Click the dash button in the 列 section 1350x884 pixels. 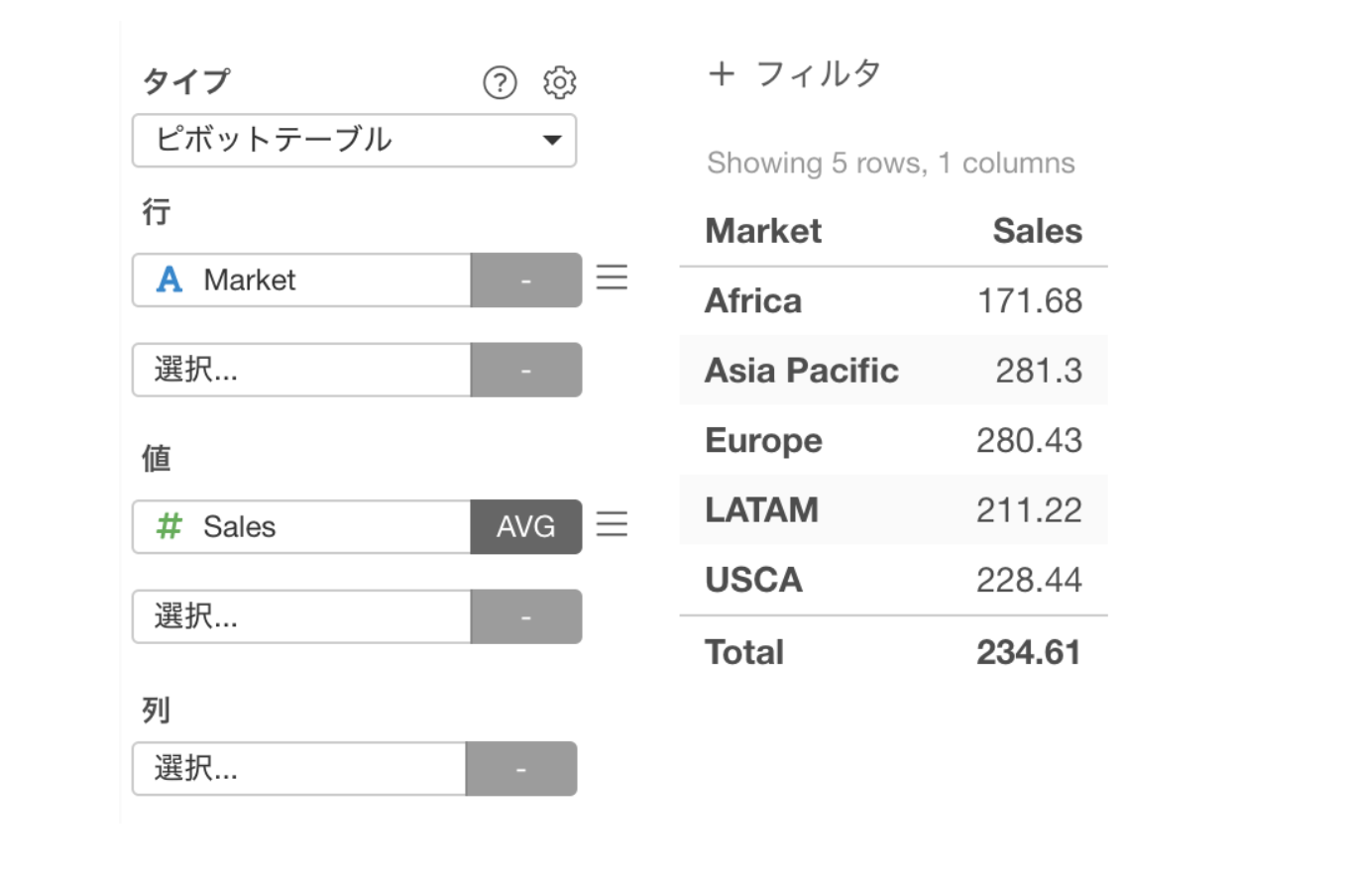point(521,769)
